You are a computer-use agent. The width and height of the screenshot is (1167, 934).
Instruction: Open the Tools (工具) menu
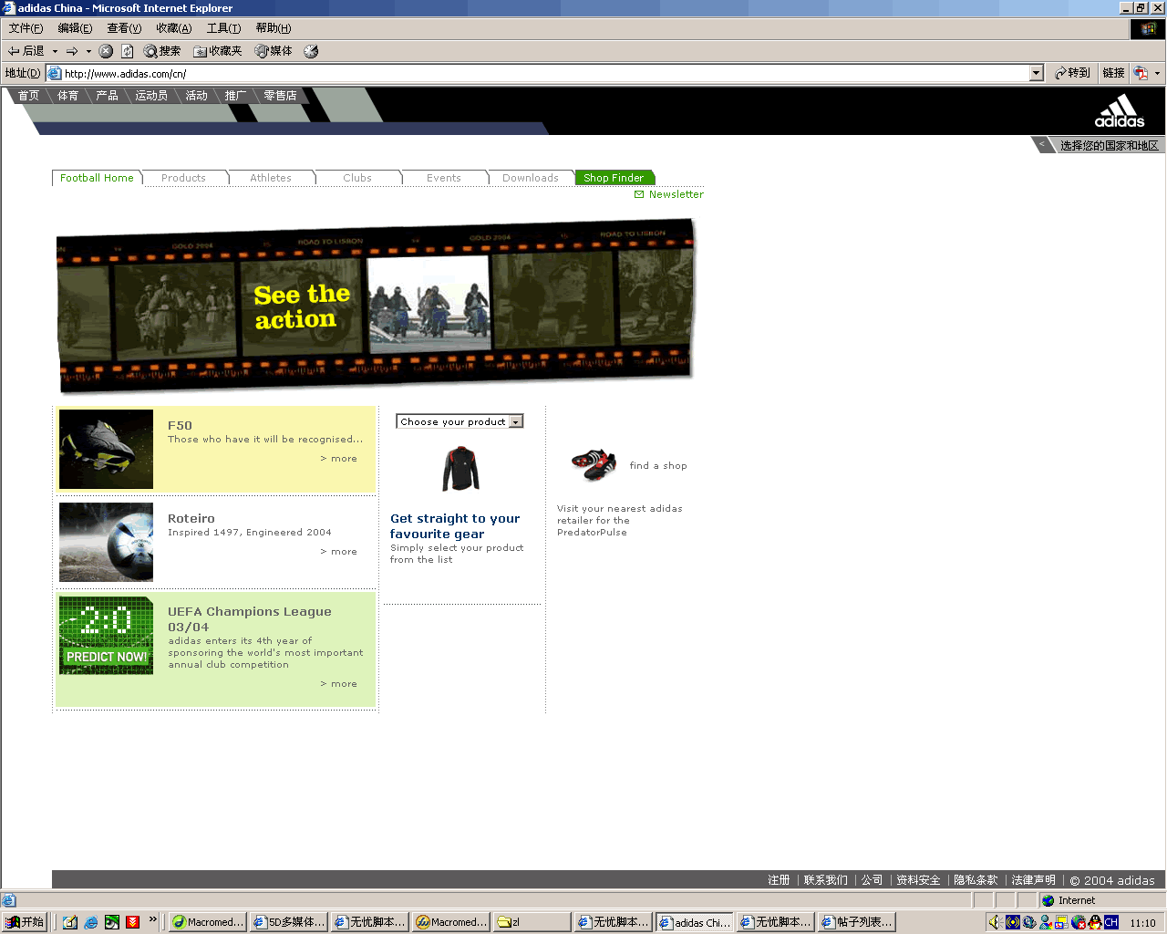pyautogui.click(x=223, y=28)
